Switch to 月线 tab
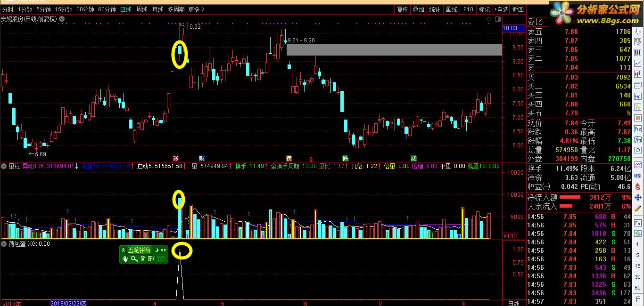 click(158, 9)
